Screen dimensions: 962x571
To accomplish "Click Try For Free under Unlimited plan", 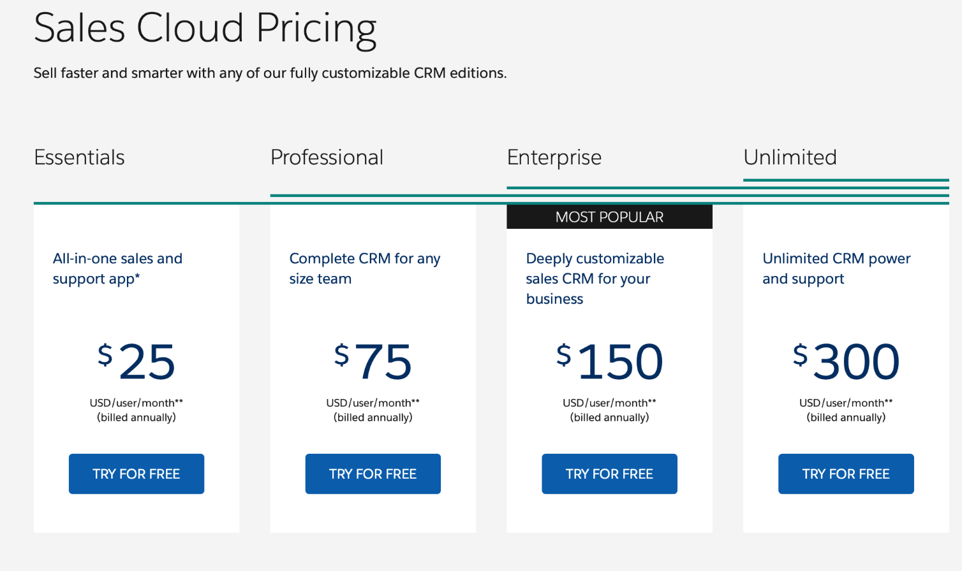I will tap(846, 473).
